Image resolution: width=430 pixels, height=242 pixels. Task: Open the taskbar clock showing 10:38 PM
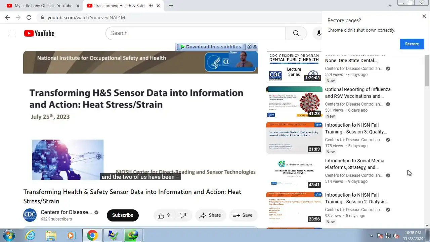[x=413, y=235]
